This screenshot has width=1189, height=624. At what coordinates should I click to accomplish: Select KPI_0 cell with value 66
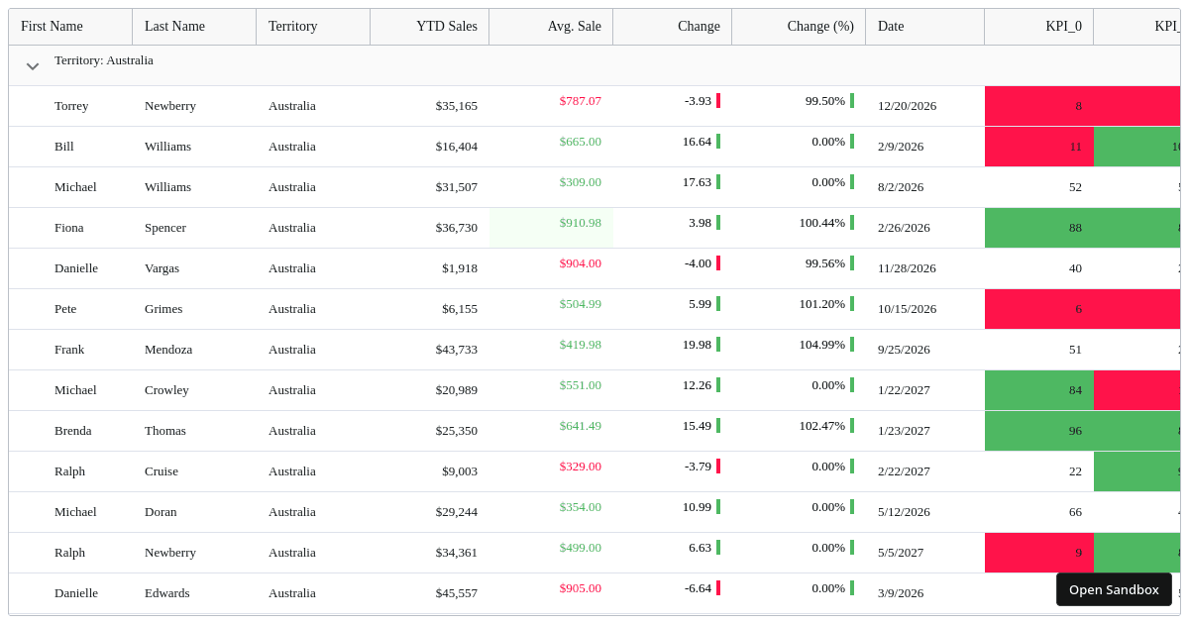[x=1039, y=512]
